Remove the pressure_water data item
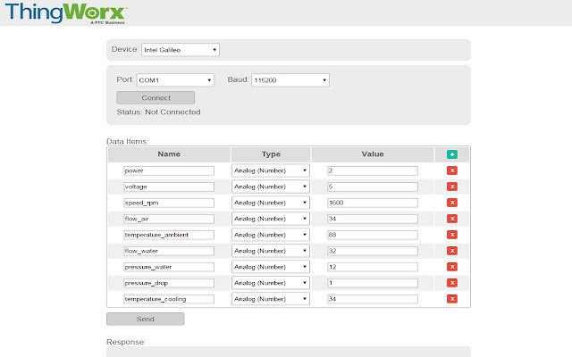Screen dimensions: 572x357 [x=452, y=267]
